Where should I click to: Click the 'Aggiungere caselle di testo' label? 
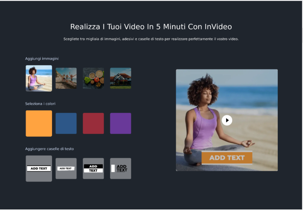pos(49,149)
